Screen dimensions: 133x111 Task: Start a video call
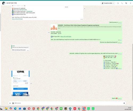click(x=118, y=3)
